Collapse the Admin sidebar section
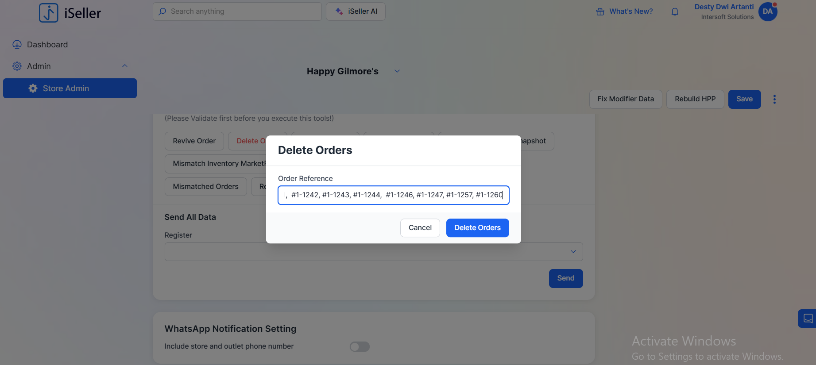Image resolution: width=816 pixels, height=365 pixels. (x=125, y=66)
